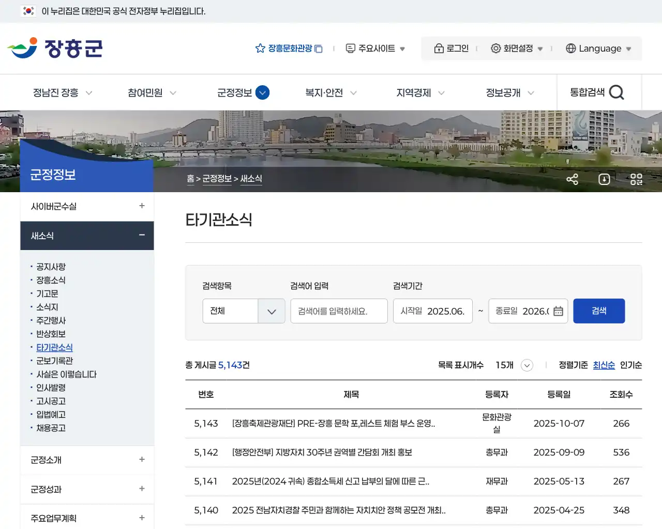Open the 로그인 page
This screenshot has height=529, width=662.
click(452, 48)
